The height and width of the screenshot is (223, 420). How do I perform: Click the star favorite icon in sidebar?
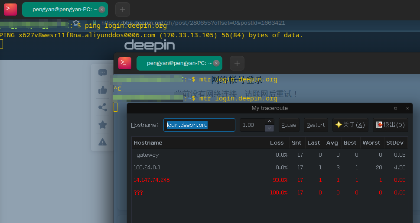(103, 124)
